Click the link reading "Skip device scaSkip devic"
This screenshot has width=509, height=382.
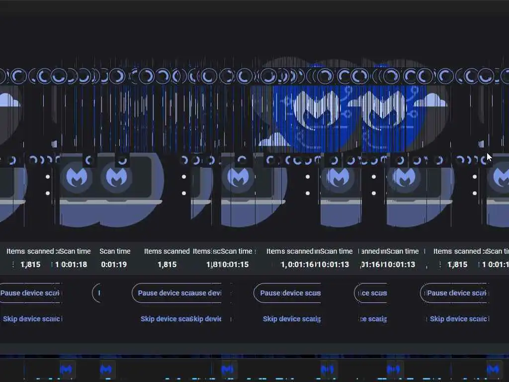[181, 319]
